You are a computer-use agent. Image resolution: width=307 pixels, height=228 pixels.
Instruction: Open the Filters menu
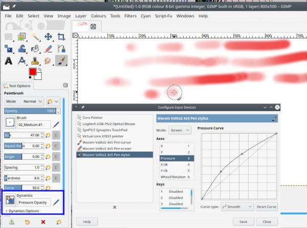[130, 16]
